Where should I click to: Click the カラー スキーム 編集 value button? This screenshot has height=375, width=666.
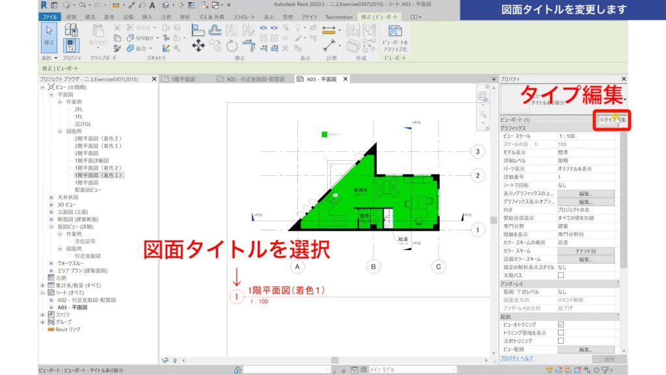[585, 258]
